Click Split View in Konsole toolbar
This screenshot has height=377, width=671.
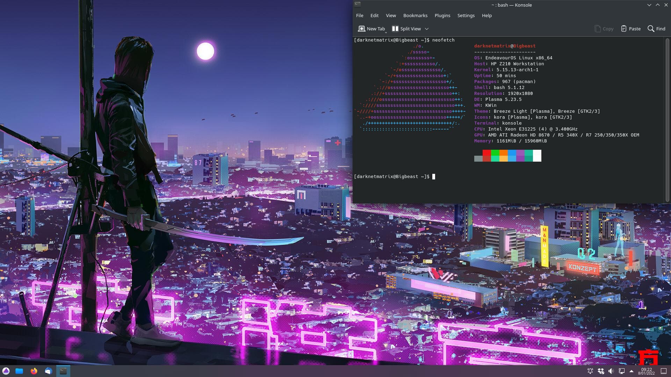406,29
